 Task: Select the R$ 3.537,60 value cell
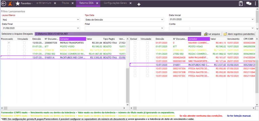coord(218,65)
